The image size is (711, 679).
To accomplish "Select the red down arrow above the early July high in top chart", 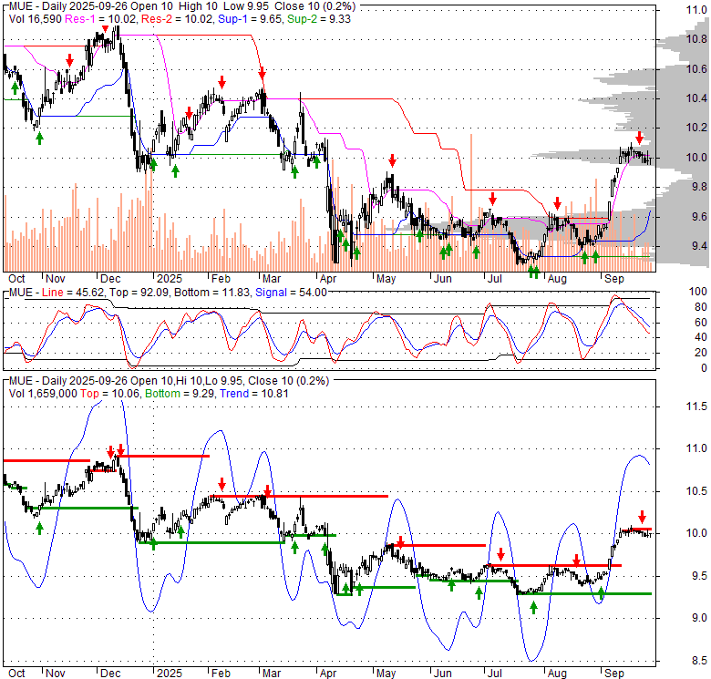I will click(493, 199).
